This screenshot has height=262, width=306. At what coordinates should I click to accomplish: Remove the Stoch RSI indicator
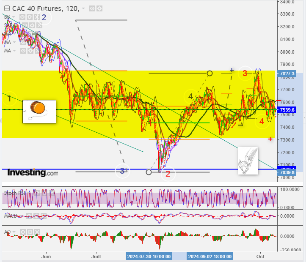(51, 193)
